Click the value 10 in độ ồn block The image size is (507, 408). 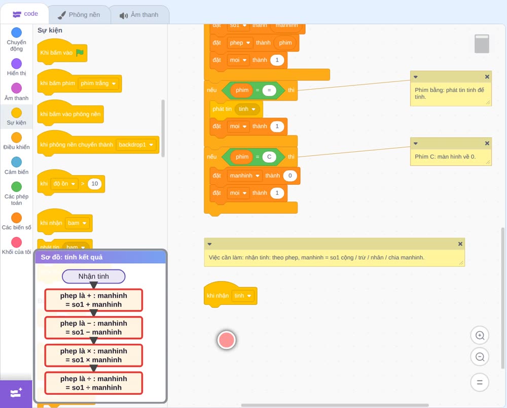coord(94,184)
